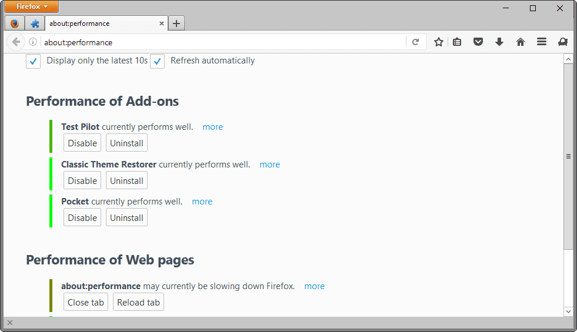Show more for about:performance web page
Viewport: 577px width, 332px height.
tap(314, 286)
